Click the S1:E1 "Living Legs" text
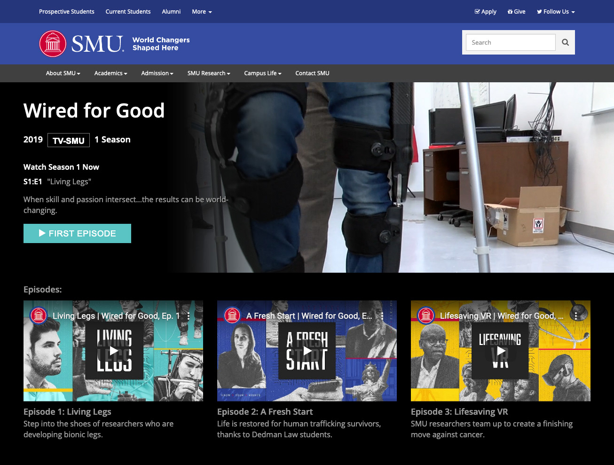Image resolution: width=614 pixels, height=465 pixels. (57, 181)
